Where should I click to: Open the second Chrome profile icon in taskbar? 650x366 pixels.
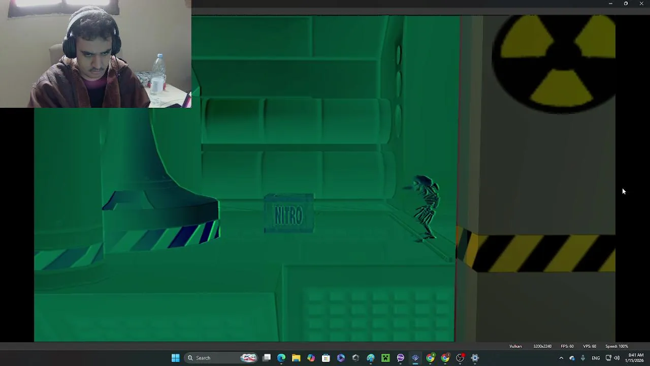[x=445, y=358]
